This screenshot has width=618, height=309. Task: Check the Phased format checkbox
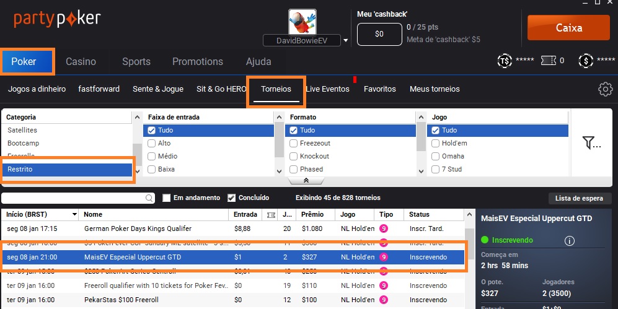point(294,169)
